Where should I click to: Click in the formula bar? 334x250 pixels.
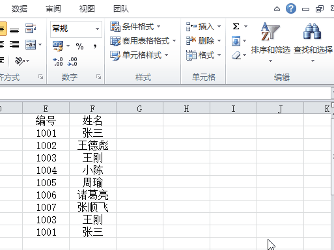pyautogui.click(x=165, y=93)
